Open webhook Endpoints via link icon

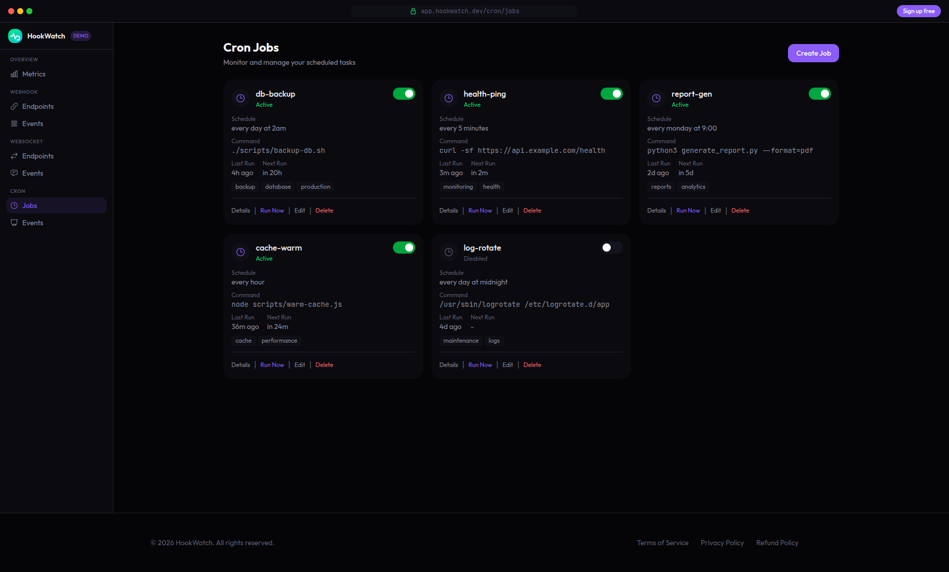(x=14, y=106)
